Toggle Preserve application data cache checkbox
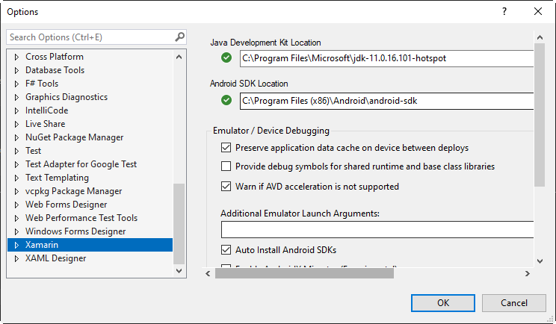The height and width of the screenshot is (324, 556). (226, 147)
